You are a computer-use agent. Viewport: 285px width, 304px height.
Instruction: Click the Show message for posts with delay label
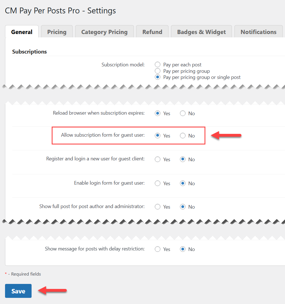tap(95, 249)
